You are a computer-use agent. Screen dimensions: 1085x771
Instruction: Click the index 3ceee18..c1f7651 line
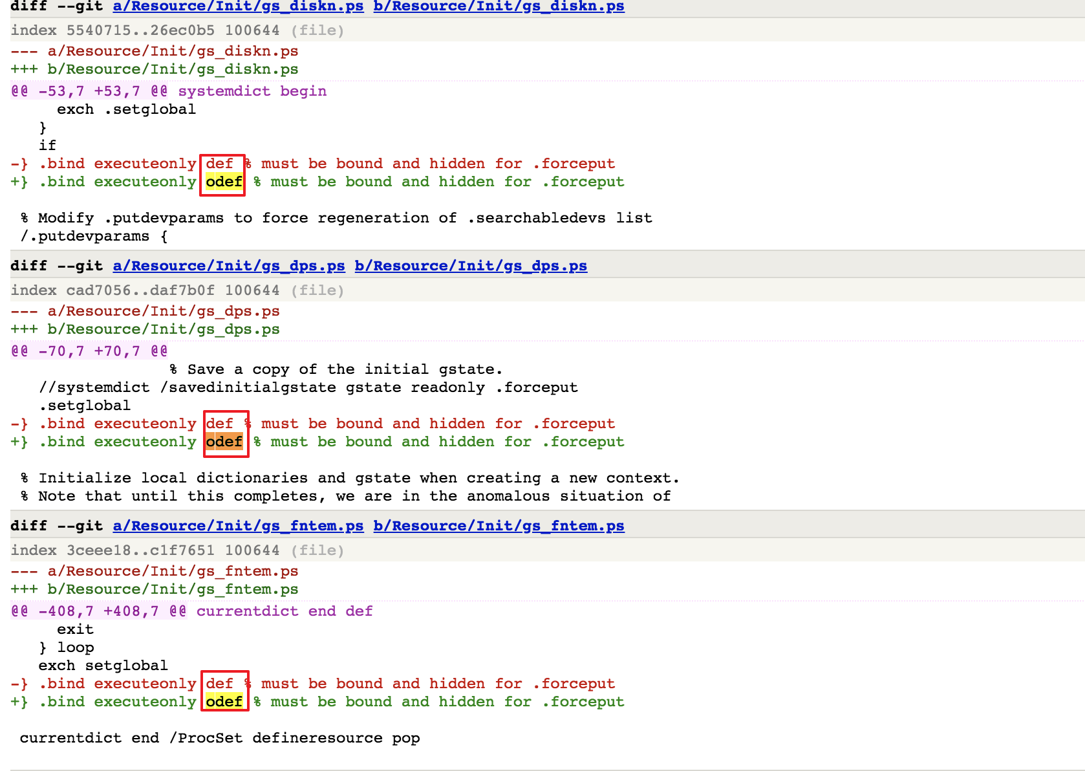177,550
